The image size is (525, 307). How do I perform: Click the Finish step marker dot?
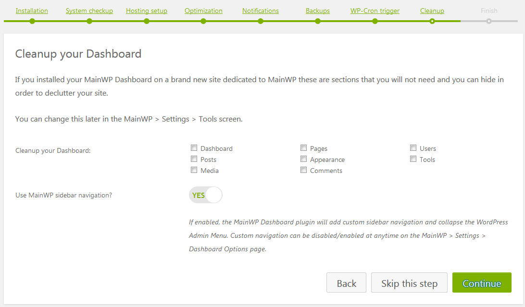pos(489,21)
